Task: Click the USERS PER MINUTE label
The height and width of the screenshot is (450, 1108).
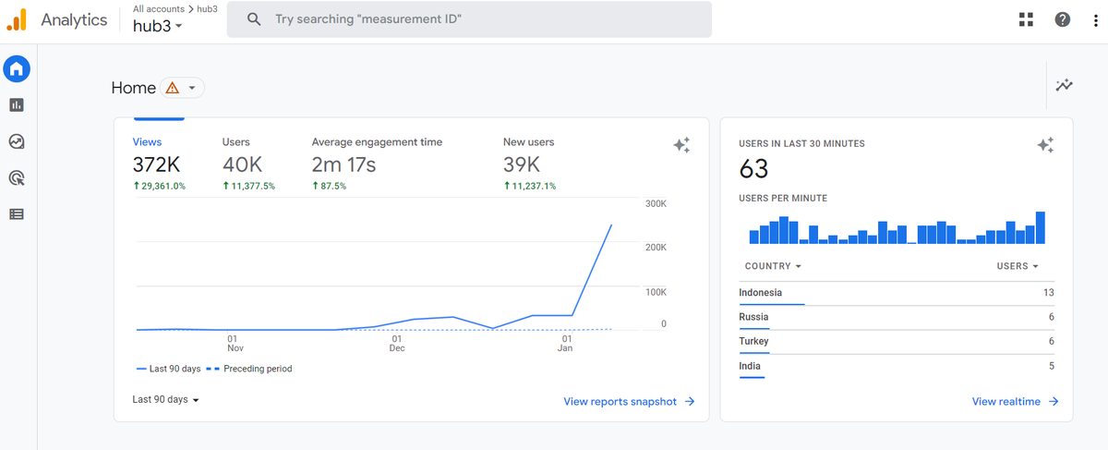Action: pyautogui.click(x=783, y=199)
